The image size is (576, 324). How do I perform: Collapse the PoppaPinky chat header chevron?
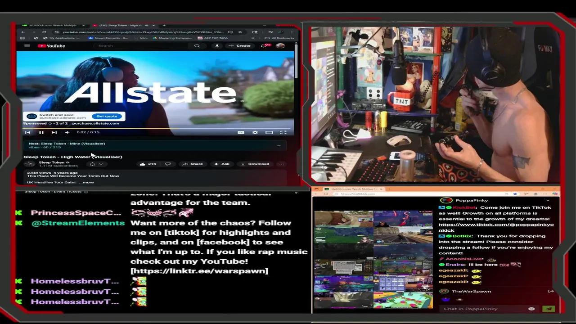point(548,200)
